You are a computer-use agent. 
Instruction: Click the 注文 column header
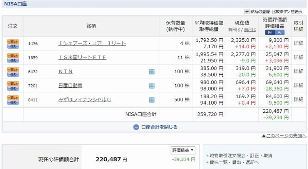[13, 26]
